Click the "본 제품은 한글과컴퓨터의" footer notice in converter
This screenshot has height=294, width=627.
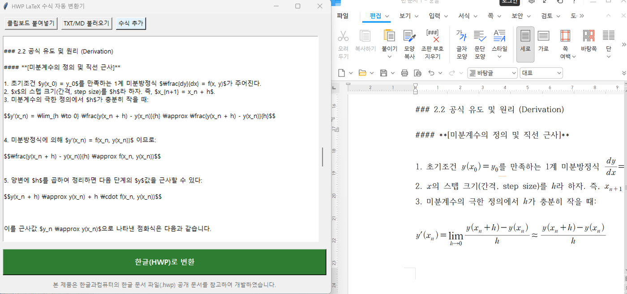click(164, 285)
